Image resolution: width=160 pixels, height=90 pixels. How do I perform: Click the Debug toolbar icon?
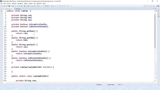point(18,6)
